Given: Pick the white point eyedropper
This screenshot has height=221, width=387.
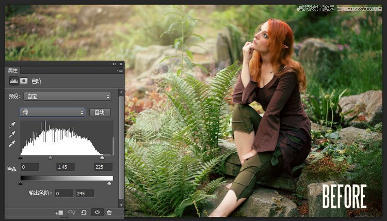Looking at the screenshot, I should [x=12, y=144].
